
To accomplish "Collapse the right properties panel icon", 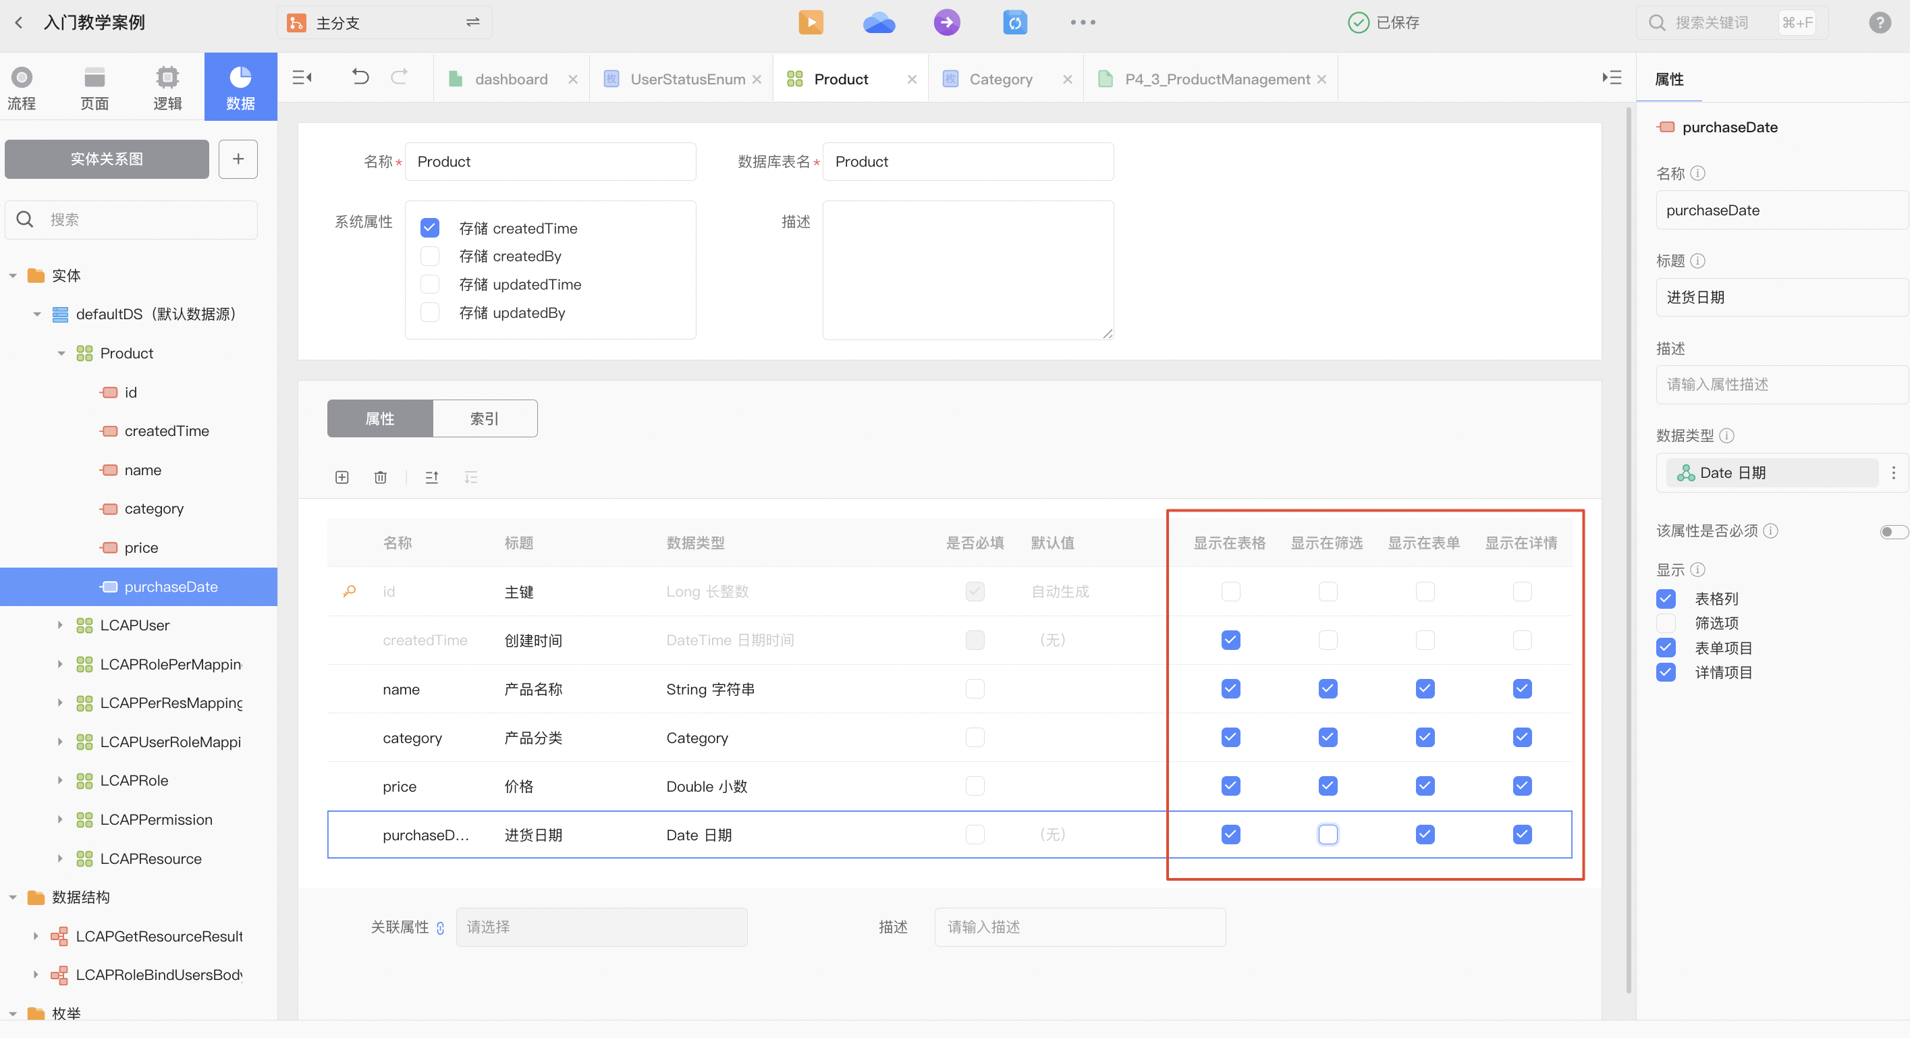I will pyautogui.click(x=1611, y=77).
